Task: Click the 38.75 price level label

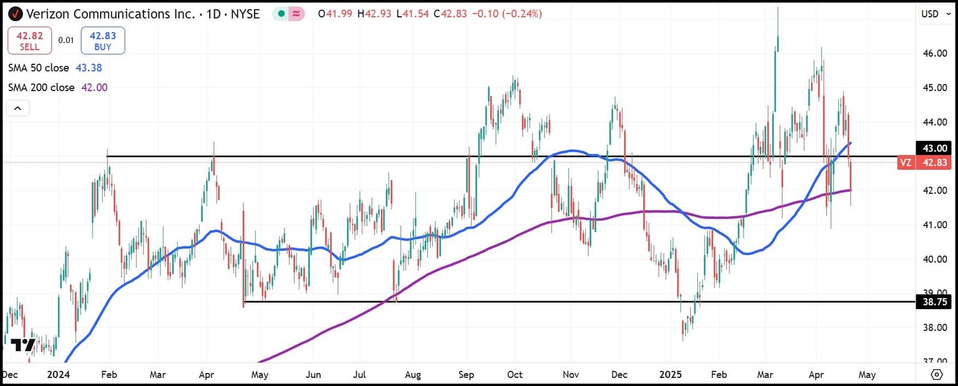Action: coord(933,302)
